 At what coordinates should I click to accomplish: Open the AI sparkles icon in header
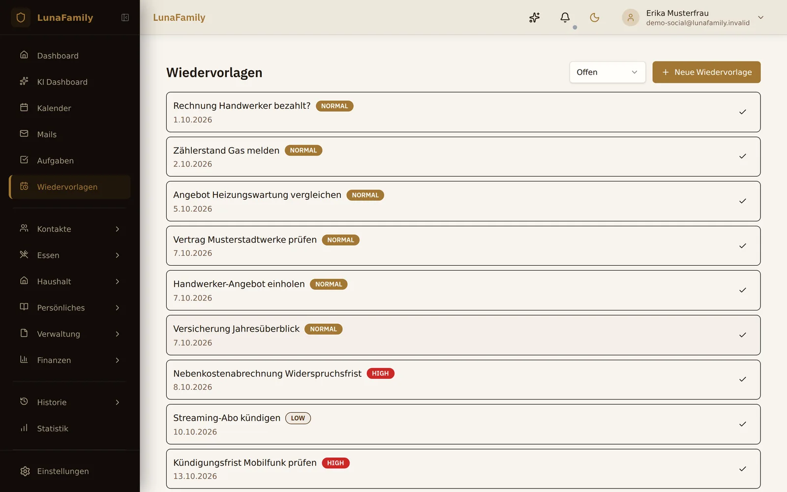534,18
